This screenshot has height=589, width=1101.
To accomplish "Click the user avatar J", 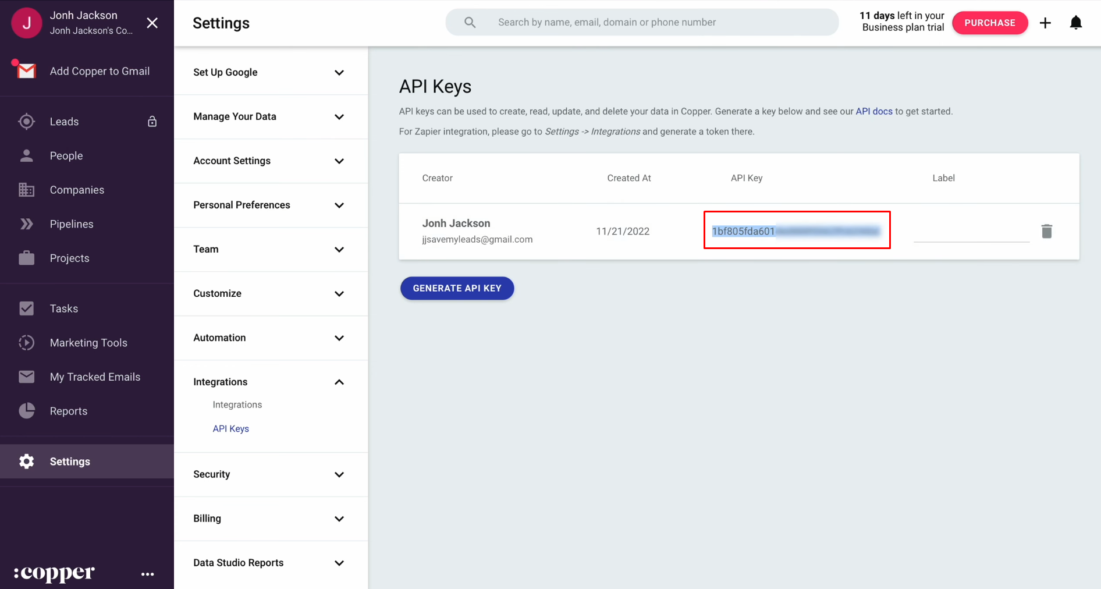I will 26,23.
